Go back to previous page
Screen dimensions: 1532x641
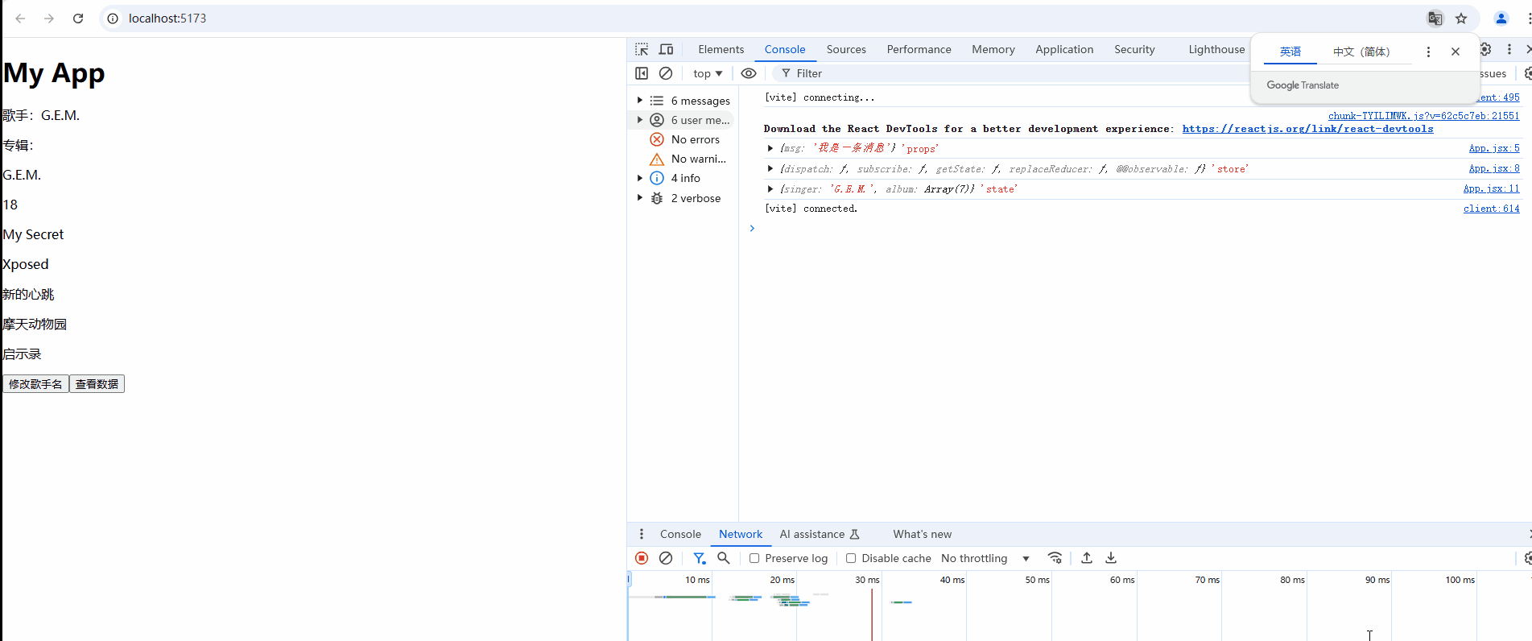coord(20,19)
